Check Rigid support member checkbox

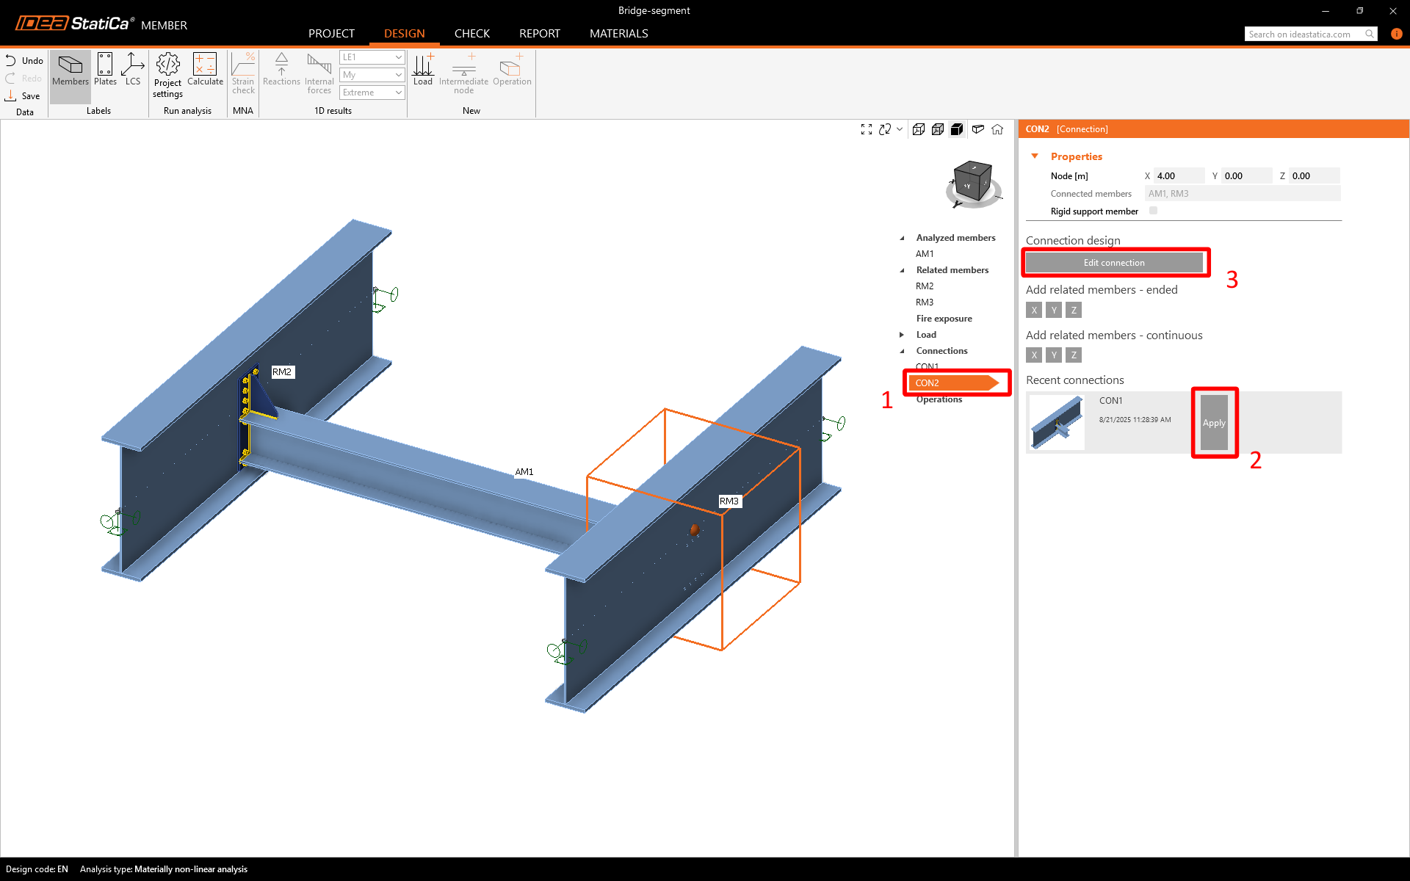[x=1153, y=211]
